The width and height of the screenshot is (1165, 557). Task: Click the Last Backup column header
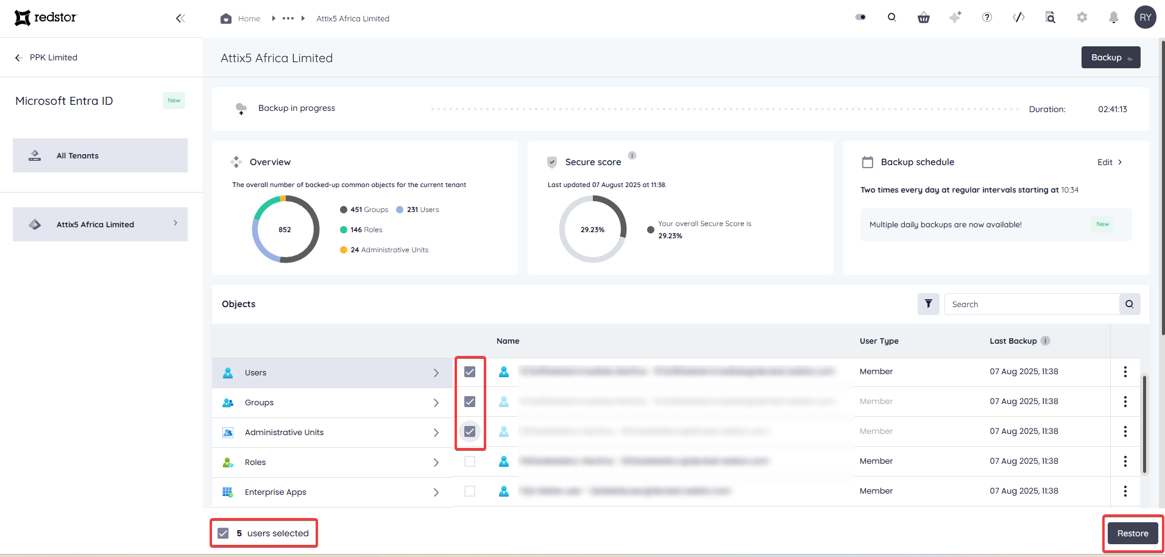[x=1013, y=341]
